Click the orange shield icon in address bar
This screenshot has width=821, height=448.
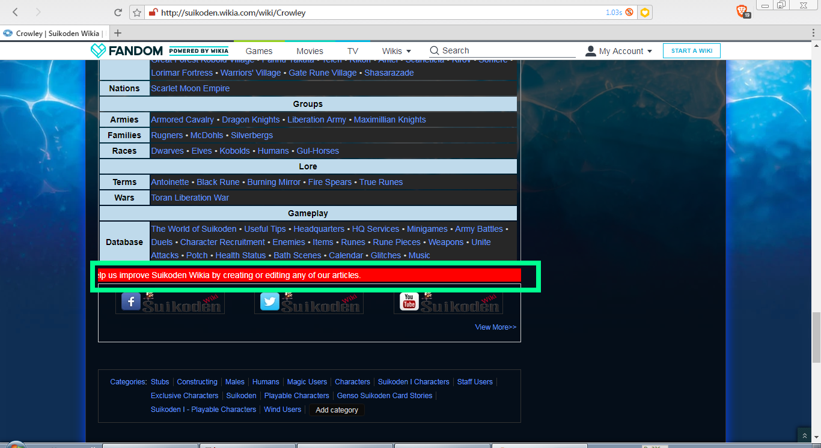[645, 12]
